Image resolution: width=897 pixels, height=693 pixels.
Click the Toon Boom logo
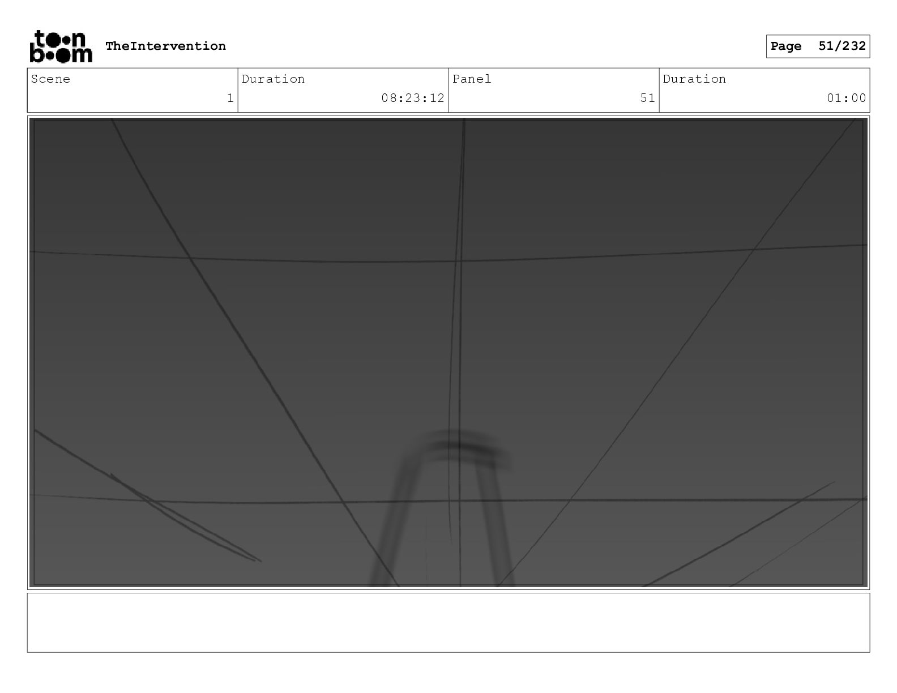[x=61, y=46]
